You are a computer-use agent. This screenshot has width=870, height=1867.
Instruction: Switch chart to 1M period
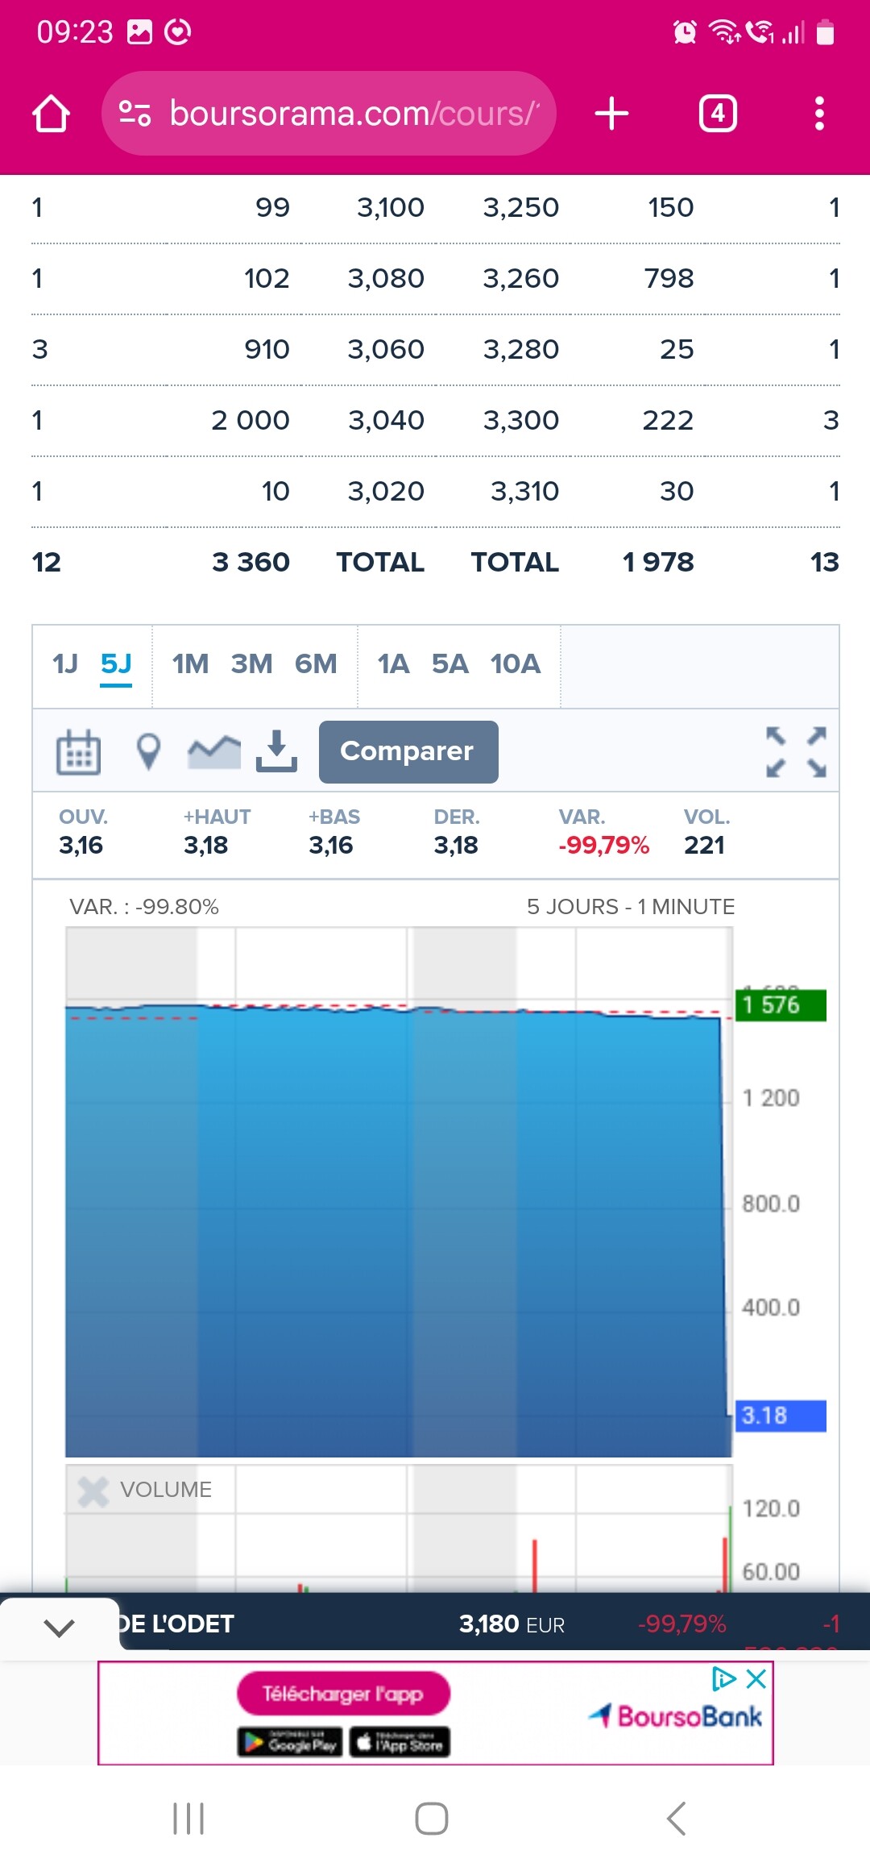click(190, 664)
